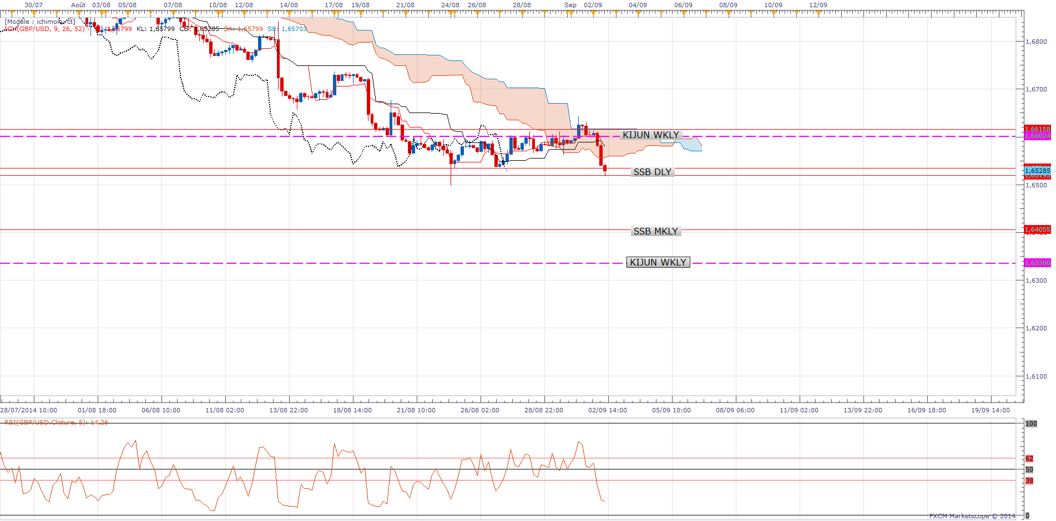Click the orange marker under the 07/08 date
This screenshot has width=1056, height=521.
[x=173, y=13]
